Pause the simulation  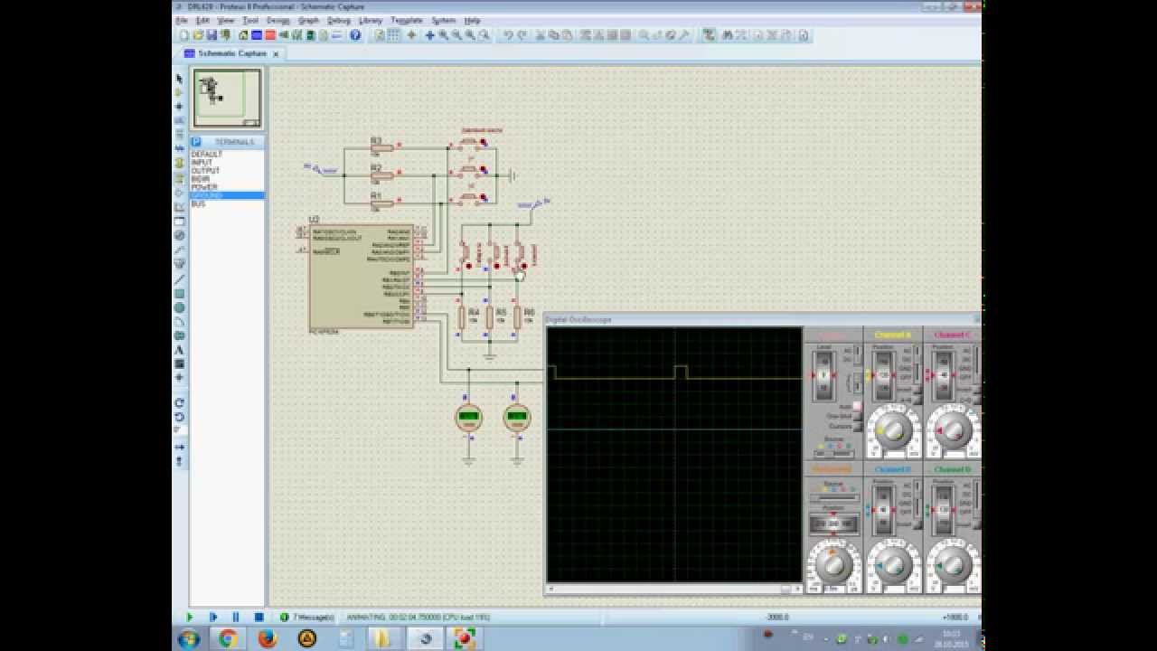236,617
